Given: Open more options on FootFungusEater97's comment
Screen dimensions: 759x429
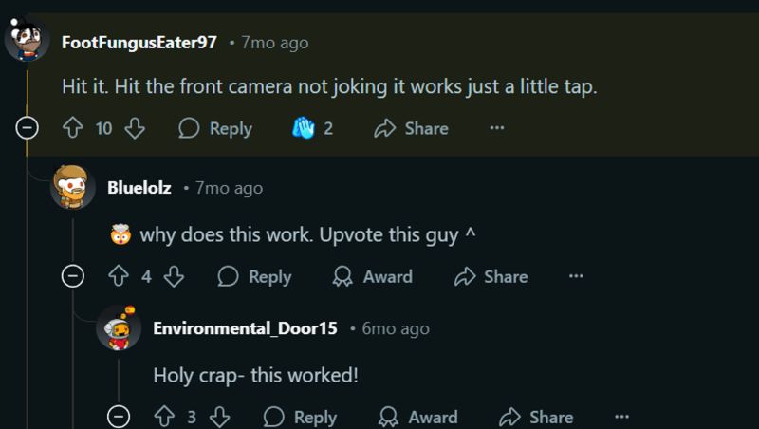Looking at the screenshot, I should coord(497,128).
